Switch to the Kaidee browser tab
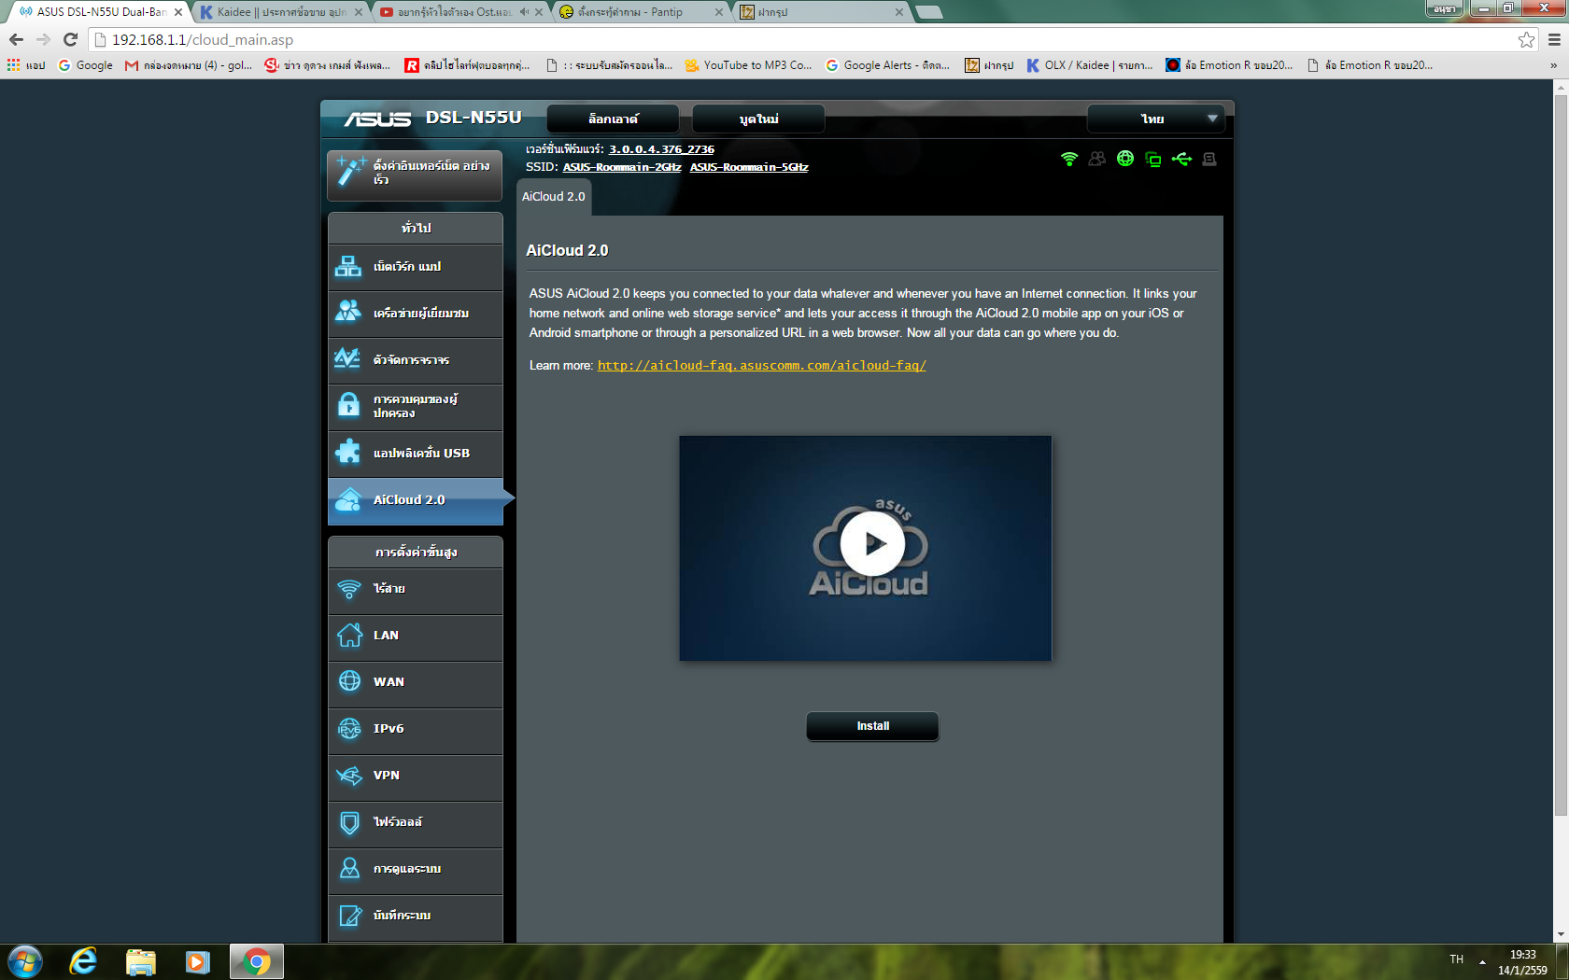The image size is (1569, 980). (281, 12)
